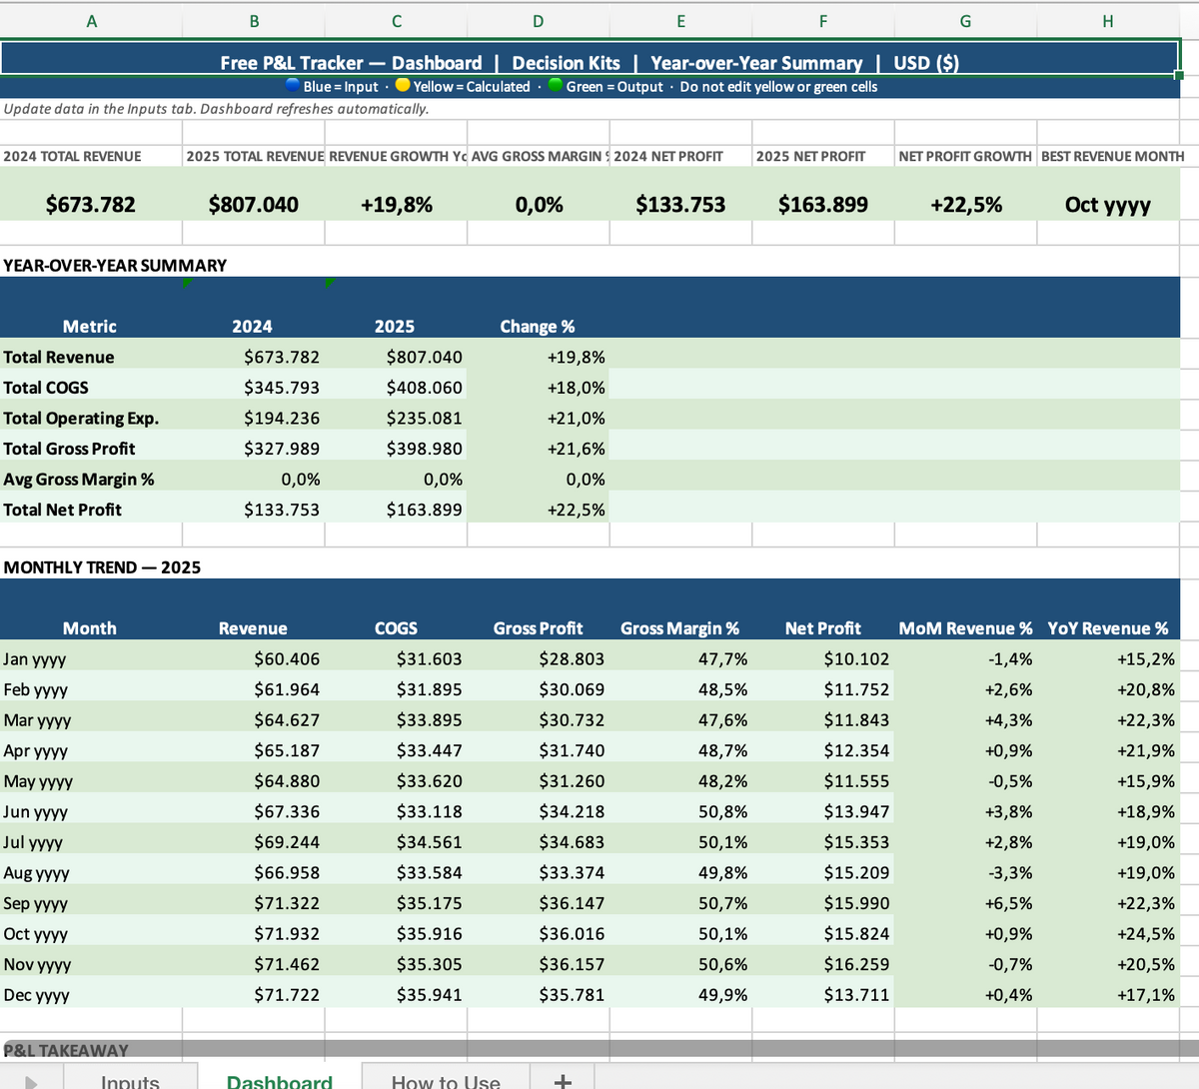Click August MoM revenue -3,3%

click(1010, 873)
